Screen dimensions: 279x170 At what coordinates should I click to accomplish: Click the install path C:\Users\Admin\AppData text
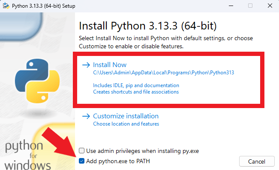(x=164, y=73)
